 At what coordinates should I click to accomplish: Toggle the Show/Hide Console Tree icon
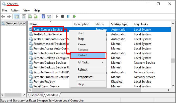pos(17,17)
